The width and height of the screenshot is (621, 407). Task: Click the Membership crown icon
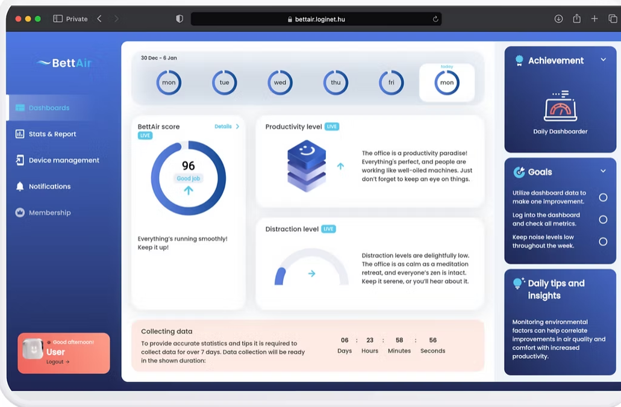pos(20,212)
